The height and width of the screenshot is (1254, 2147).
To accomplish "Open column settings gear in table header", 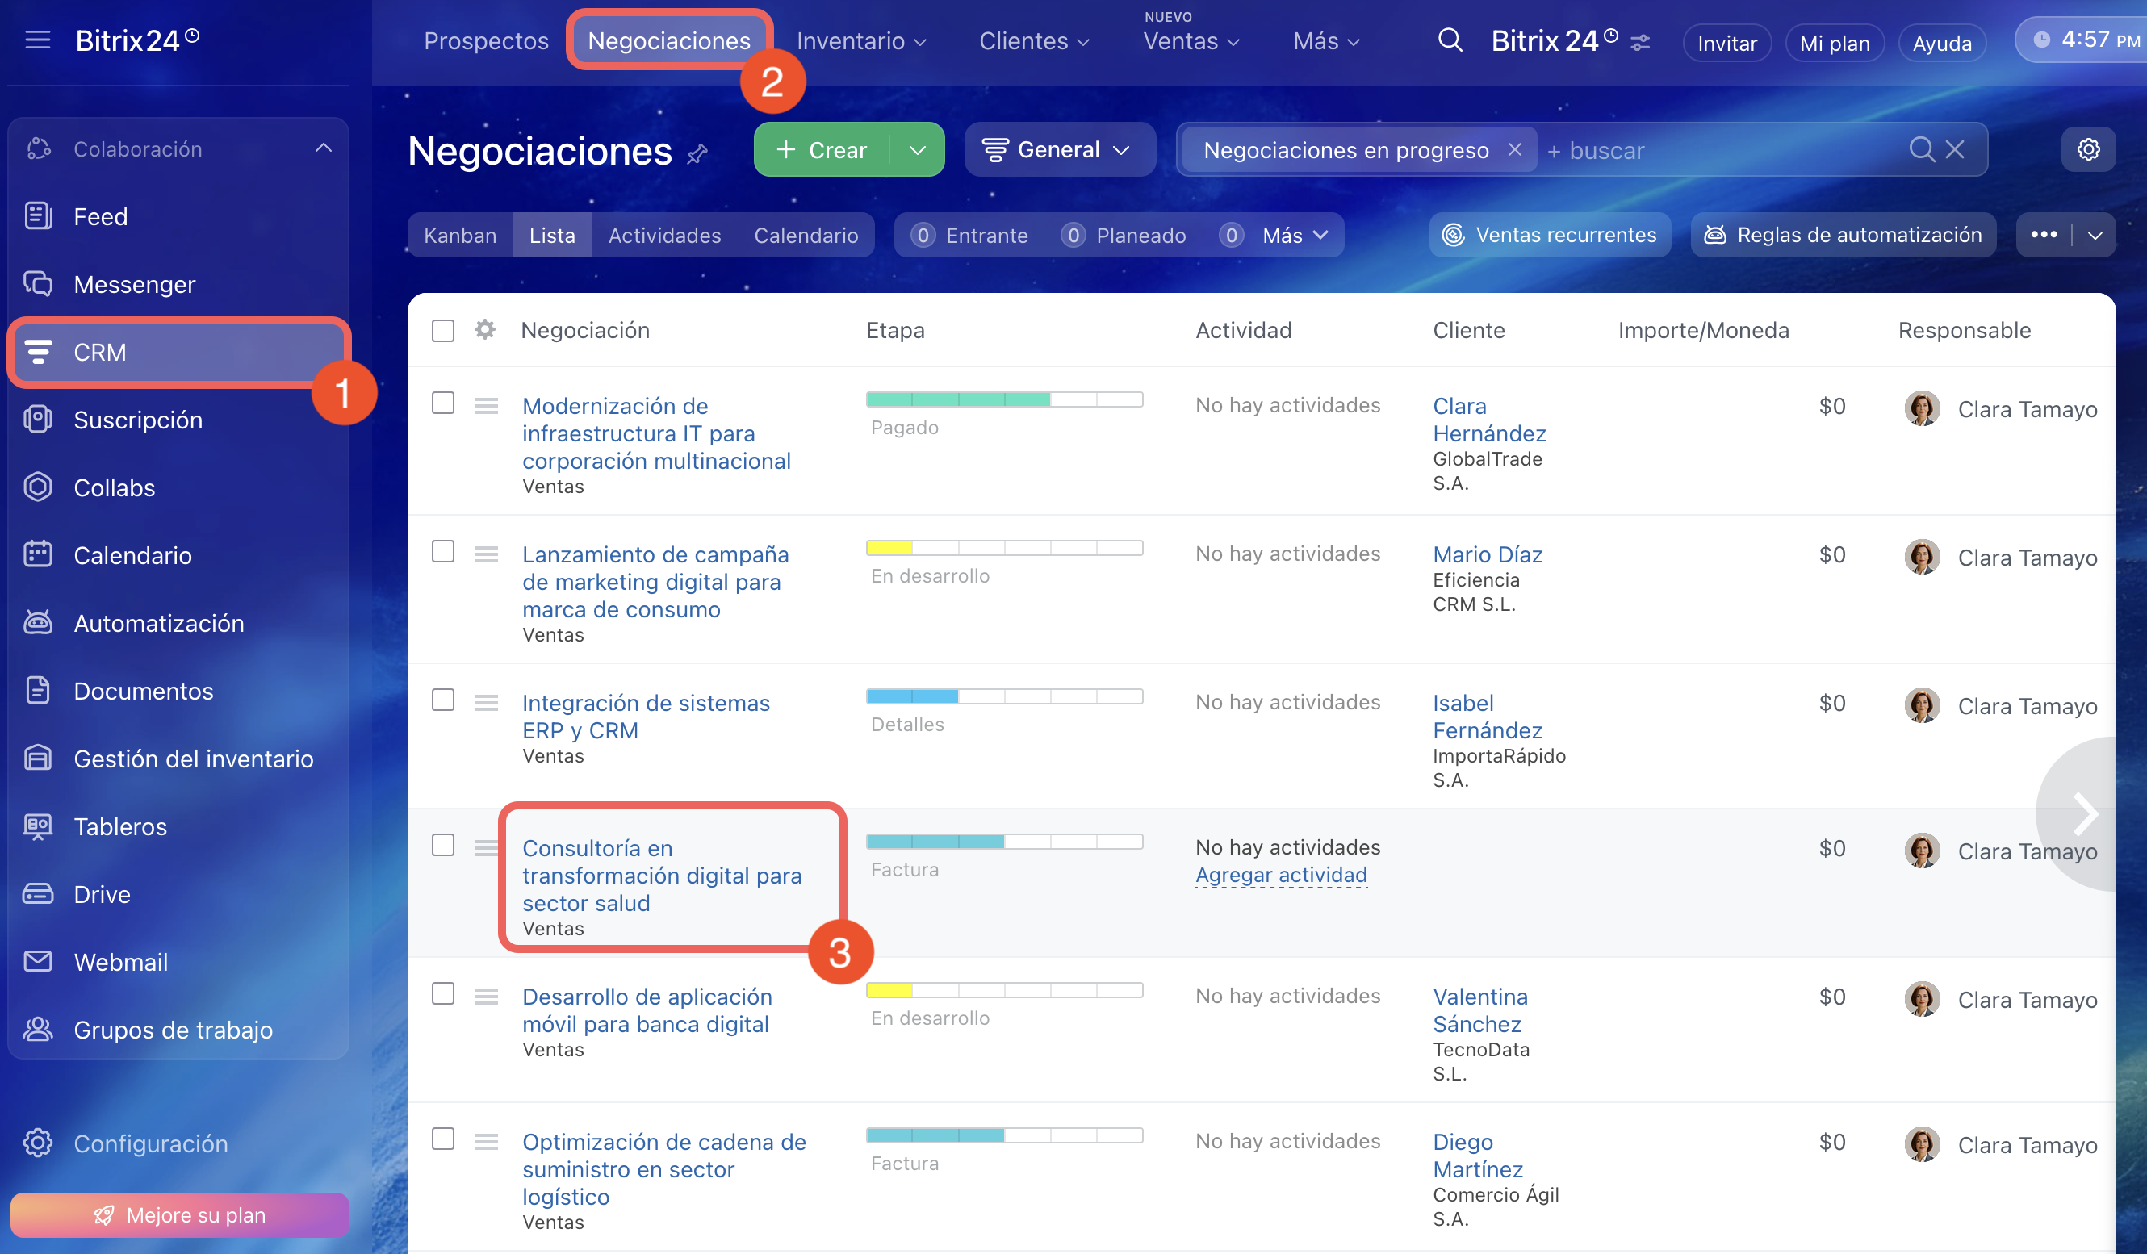I will [485, 330].
